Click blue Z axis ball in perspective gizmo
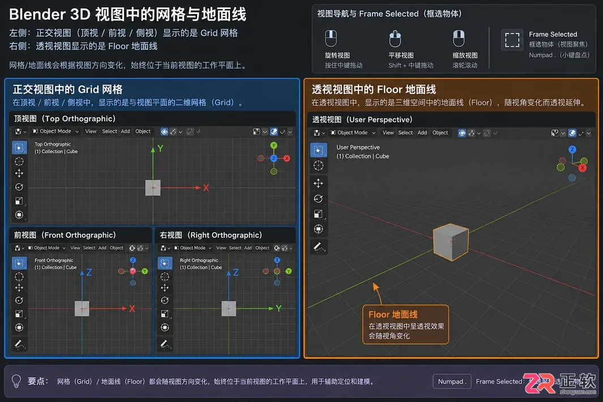Screen dimensions: 603x402 click(x=572, y=149)
